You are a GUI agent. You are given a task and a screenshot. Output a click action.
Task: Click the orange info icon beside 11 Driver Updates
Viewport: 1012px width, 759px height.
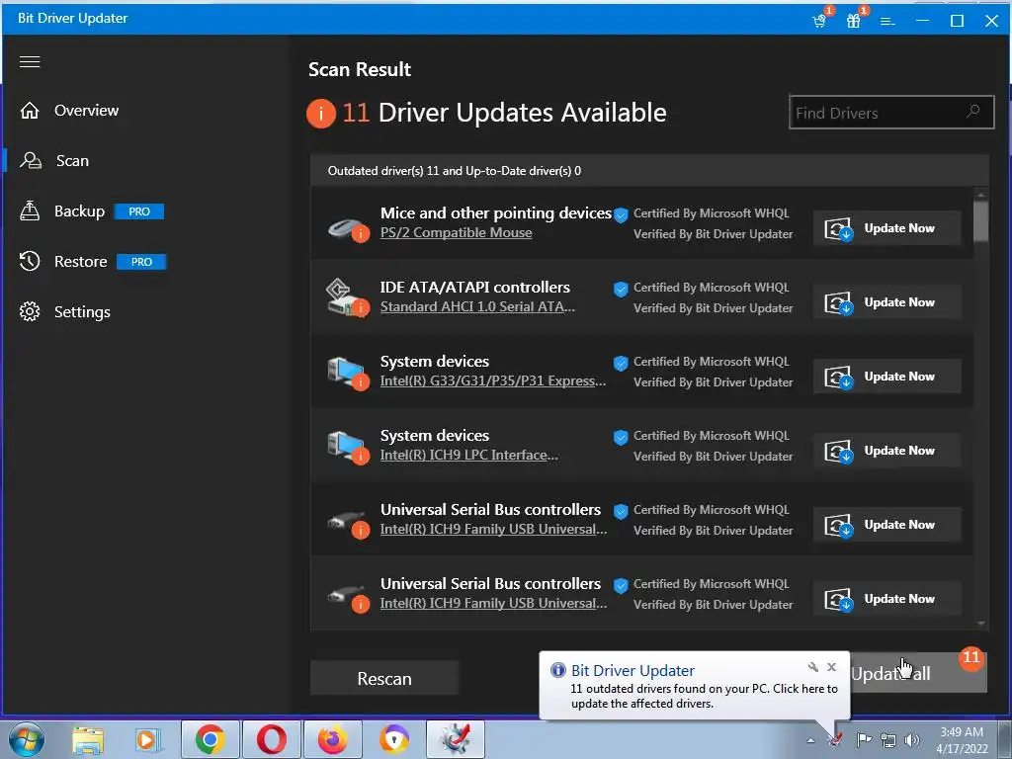(321, 114)
